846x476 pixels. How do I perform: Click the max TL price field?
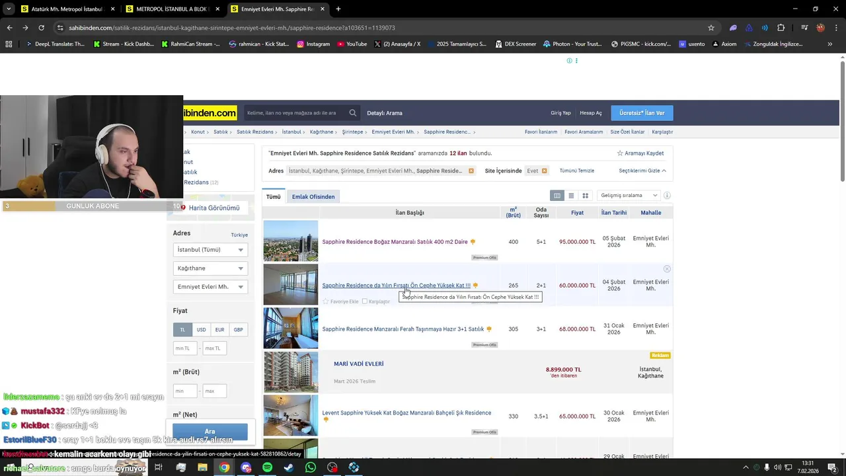pyautogui.click(x=214, y=348)
